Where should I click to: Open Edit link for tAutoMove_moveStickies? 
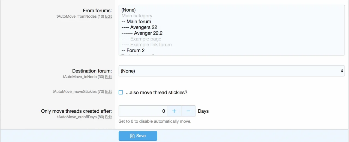point(109,91)
